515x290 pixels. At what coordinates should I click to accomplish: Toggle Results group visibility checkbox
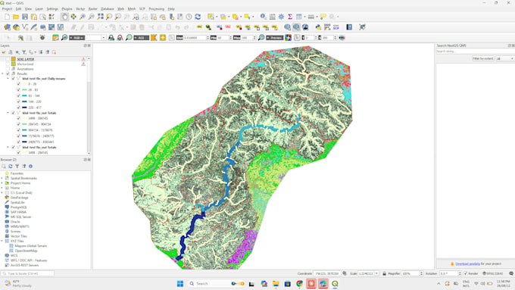(8, 73)
